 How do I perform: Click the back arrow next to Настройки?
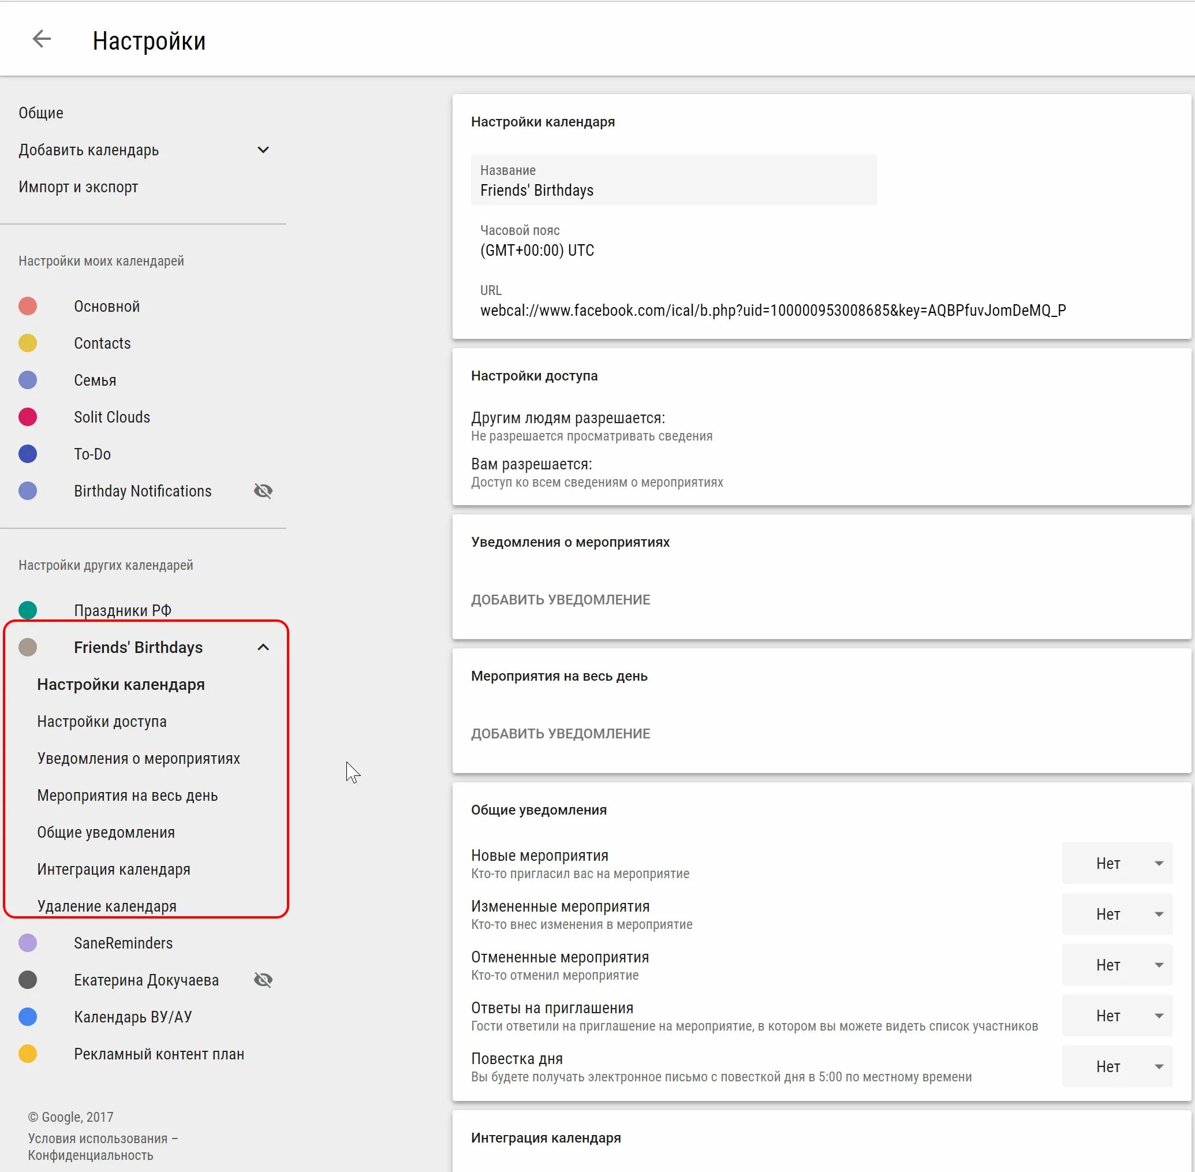41,39
